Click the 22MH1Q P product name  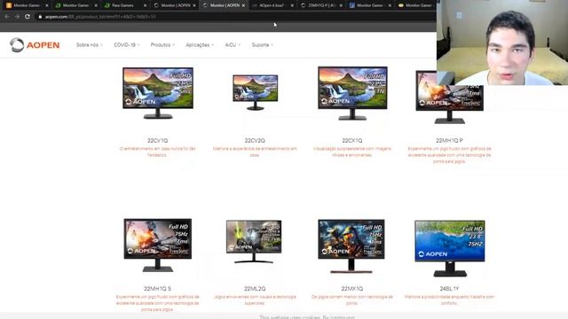click(x=449, y=140)
